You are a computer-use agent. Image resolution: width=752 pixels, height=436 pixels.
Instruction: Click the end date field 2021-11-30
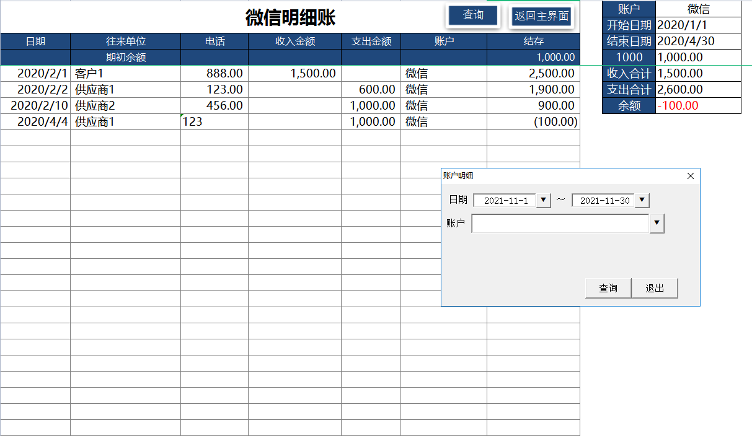604,201
